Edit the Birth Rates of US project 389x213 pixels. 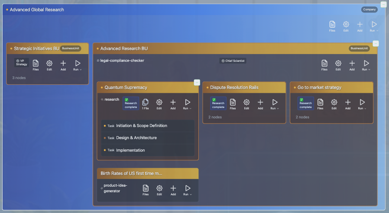pyautogui.click(x=159, y=190)
